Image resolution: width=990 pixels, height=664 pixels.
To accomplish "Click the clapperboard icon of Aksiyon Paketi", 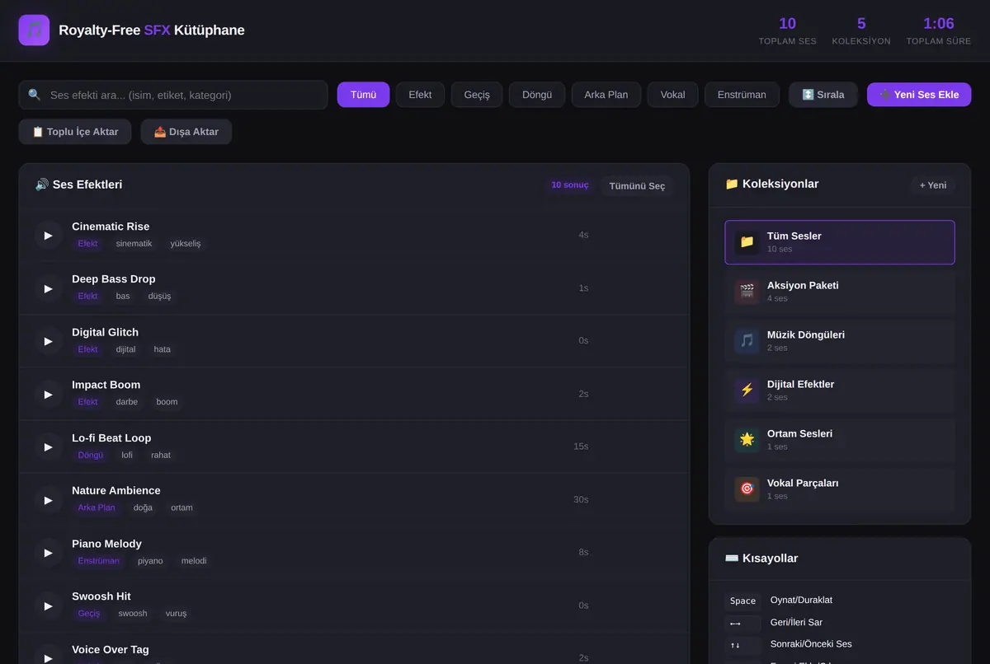I will pos(747,292).
